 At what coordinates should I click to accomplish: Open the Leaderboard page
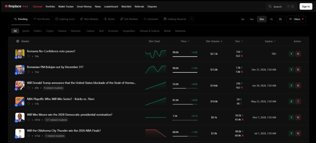click(x=111, y=6)
